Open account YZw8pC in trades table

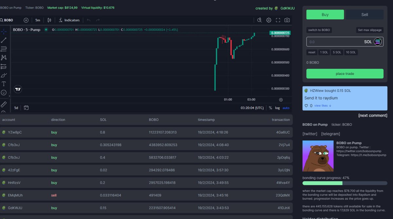15,132
